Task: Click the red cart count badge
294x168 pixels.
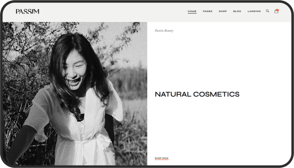Action: [x=278, y=10]
